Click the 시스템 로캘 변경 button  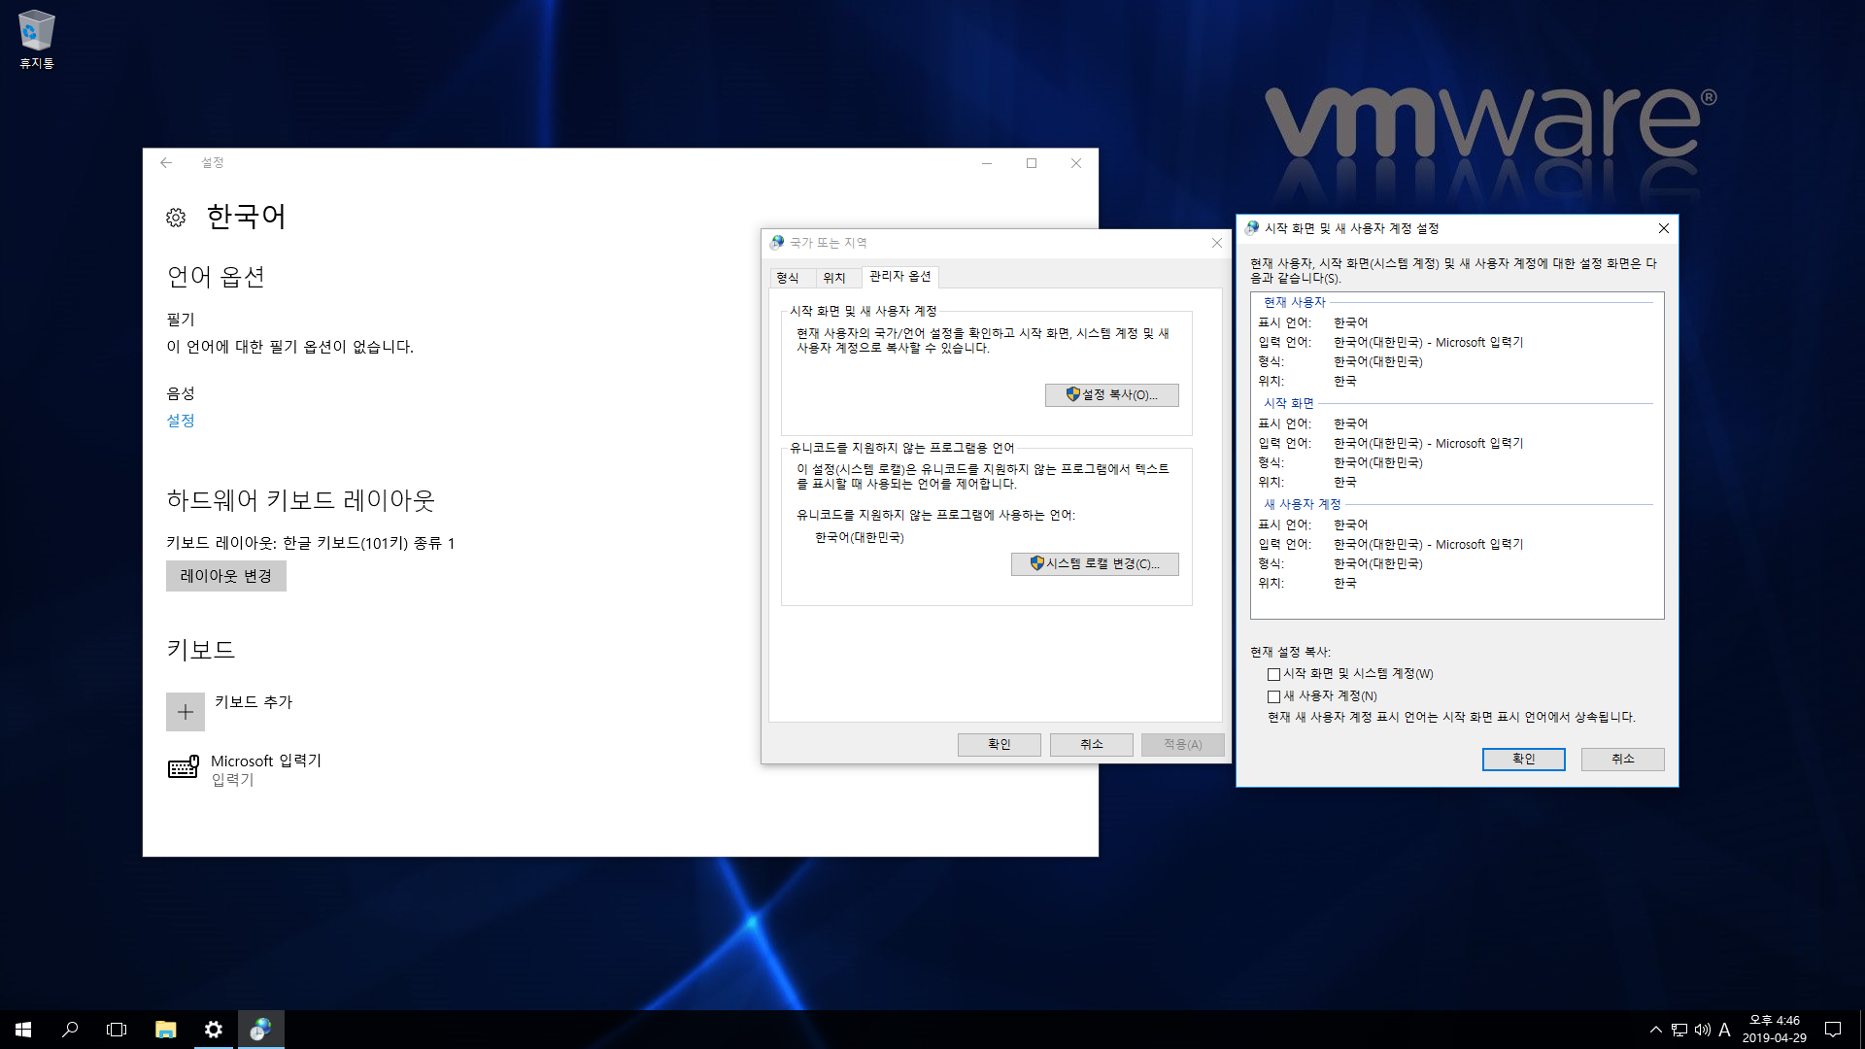coord(1094,564)
